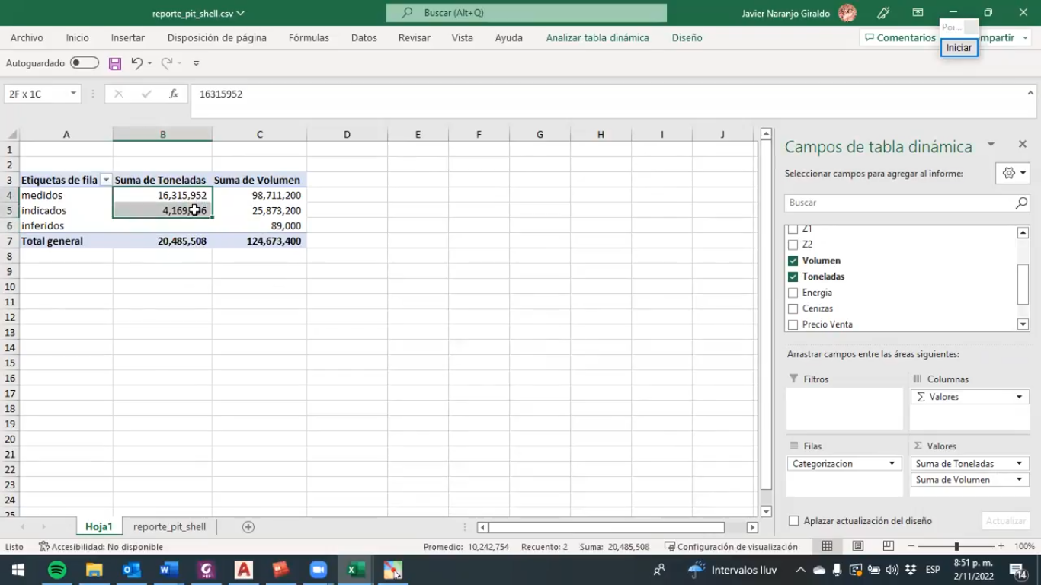Viewport: 1041px width, 585px height.
Task: Click field list scroll down arrow
Action: click(1023, 324)
